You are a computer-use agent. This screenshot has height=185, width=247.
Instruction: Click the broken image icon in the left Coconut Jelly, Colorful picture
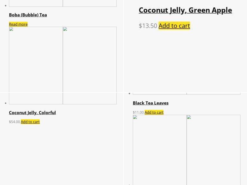pos(11,30)
